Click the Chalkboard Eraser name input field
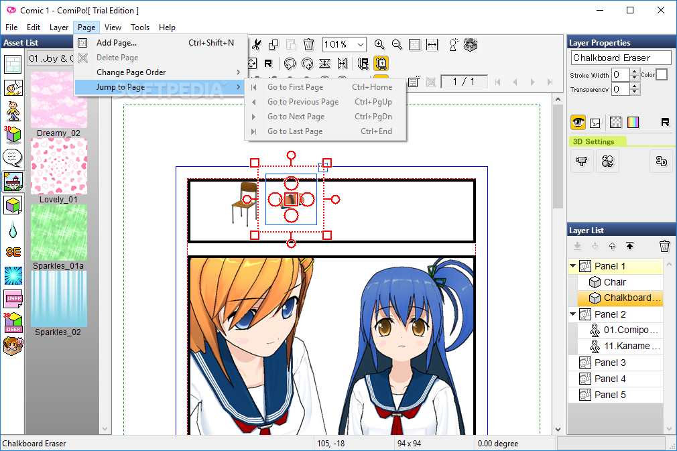Image resolution: width=677 pixels, height=451 pixels. (621, 58)
